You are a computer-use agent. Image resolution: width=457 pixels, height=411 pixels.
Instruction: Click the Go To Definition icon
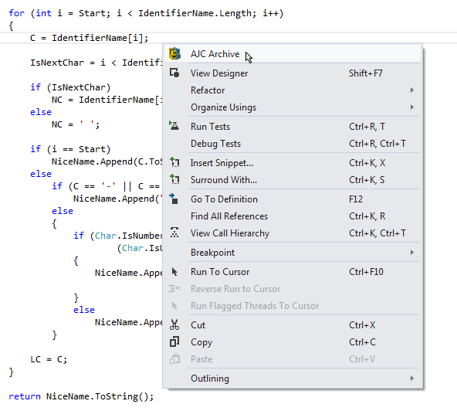point(174,199)
